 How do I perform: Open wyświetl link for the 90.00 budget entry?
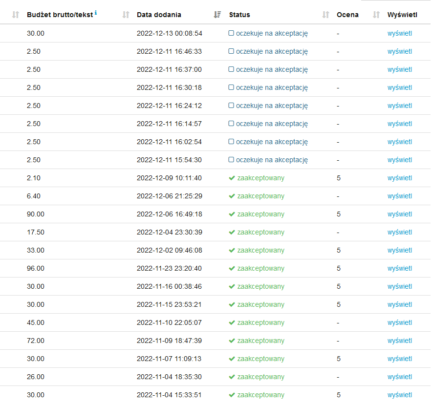[399, 214]
